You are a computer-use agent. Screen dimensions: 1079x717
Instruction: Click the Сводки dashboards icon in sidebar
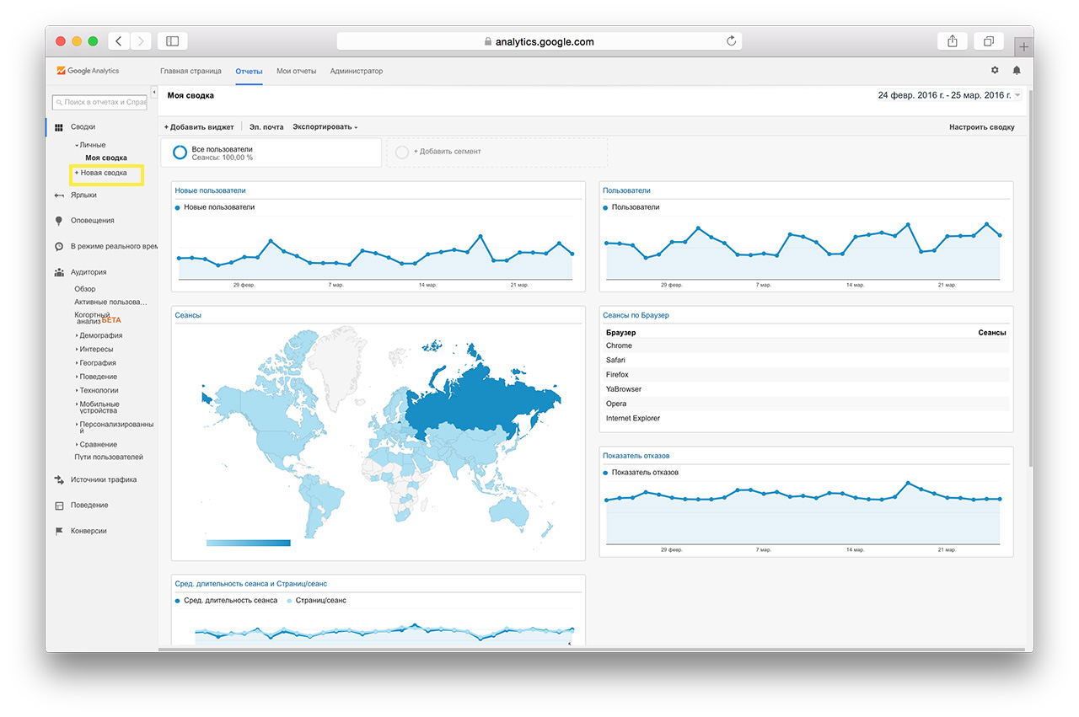click(x=59, y=127)
